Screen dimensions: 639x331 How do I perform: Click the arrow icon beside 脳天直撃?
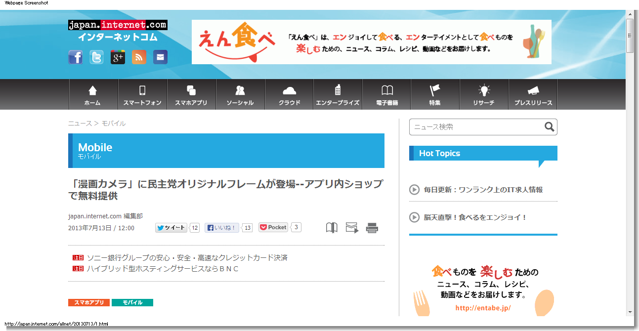(415, 217)
